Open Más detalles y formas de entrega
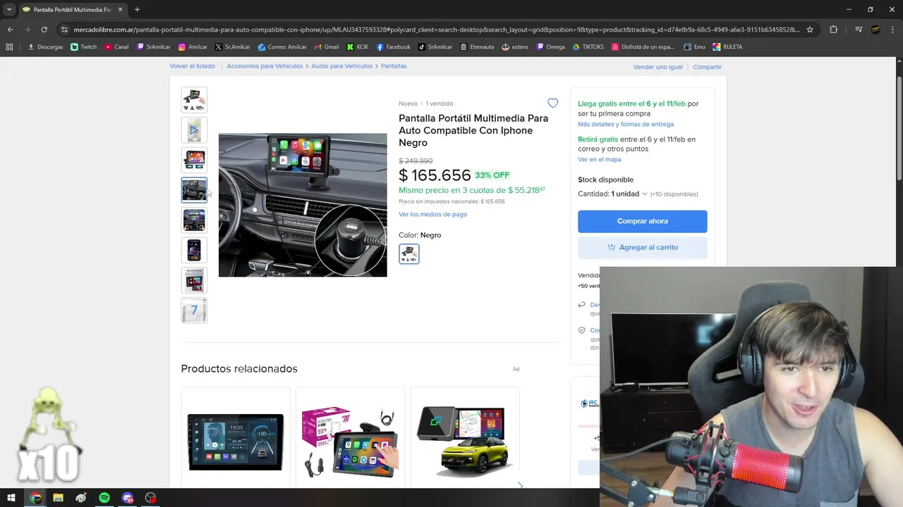Viewport: 903px width, 507px height. [x=625, y=124]
